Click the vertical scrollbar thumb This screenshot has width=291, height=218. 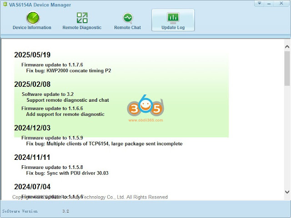point(287,68)
